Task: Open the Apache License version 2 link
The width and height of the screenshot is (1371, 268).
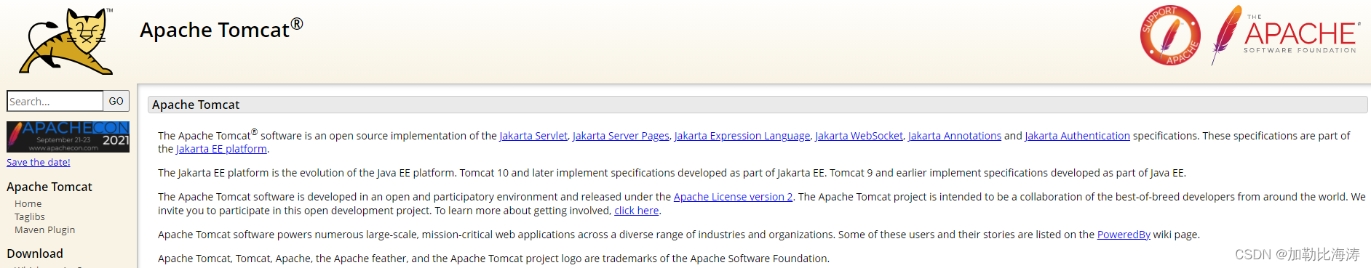Action: 733,197
